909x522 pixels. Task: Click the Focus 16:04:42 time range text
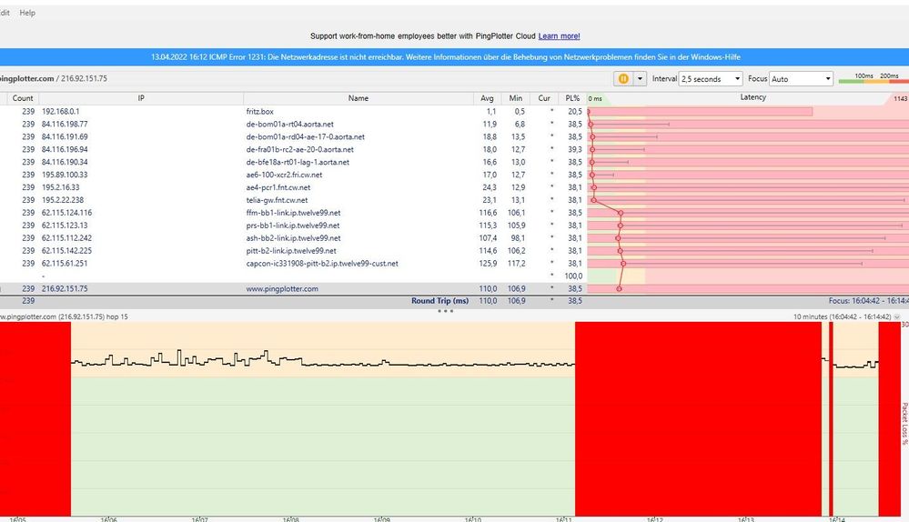point(868,301)
